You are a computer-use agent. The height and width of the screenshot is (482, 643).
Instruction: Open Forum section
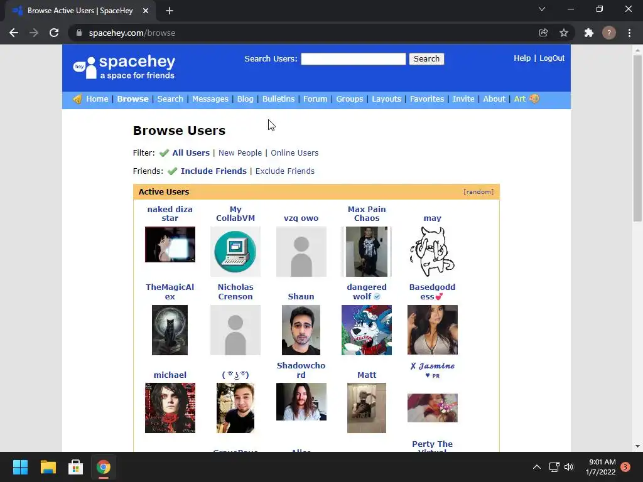pos(315,99)
